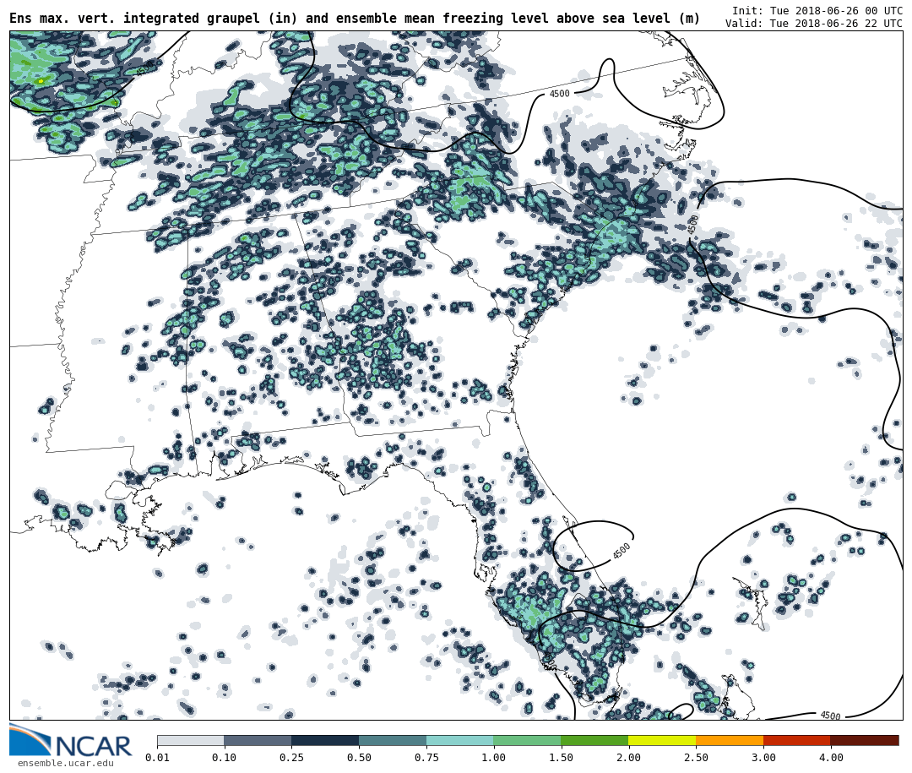Viewport: 912px width, 773px height.
Task: Select the dark maroon above-4.00 color swatch
Action: point(865,740)
